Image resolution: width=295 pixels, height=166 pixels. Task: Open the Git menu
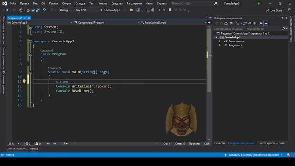coord(43,3)
